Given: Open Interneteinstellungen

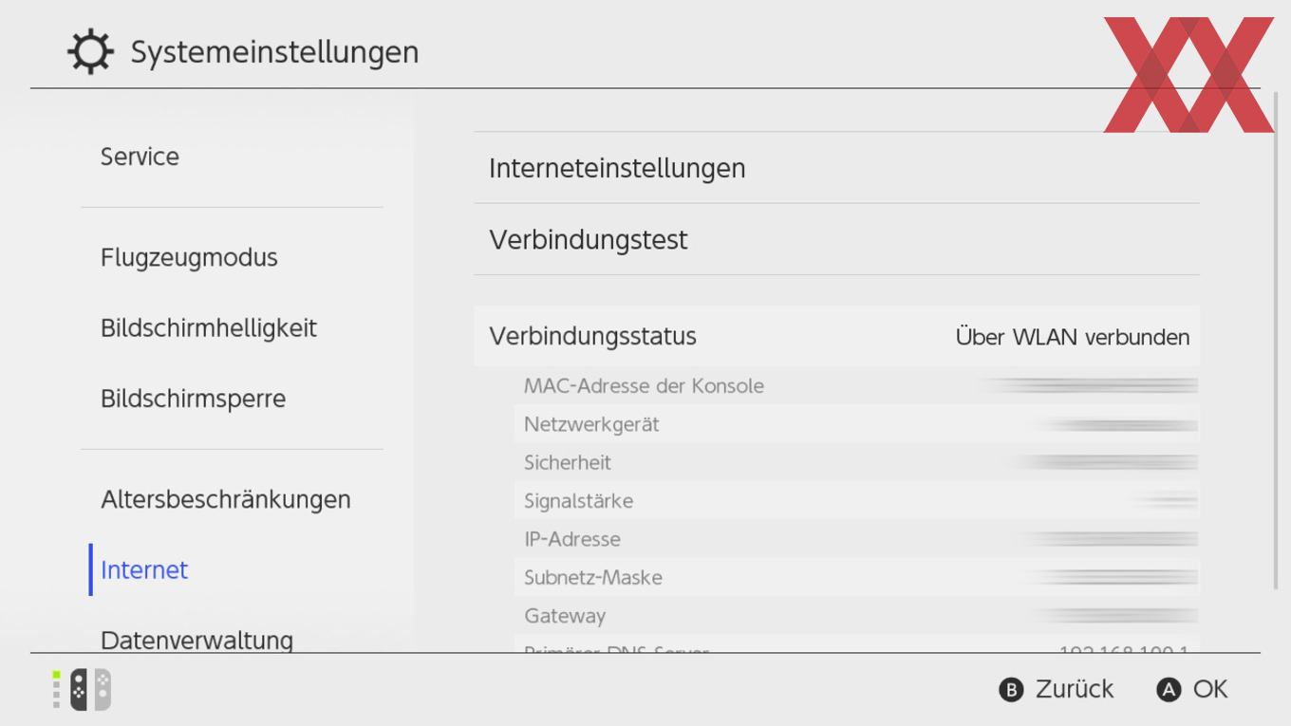Looking at the screenshot, I should coord(836,168).
